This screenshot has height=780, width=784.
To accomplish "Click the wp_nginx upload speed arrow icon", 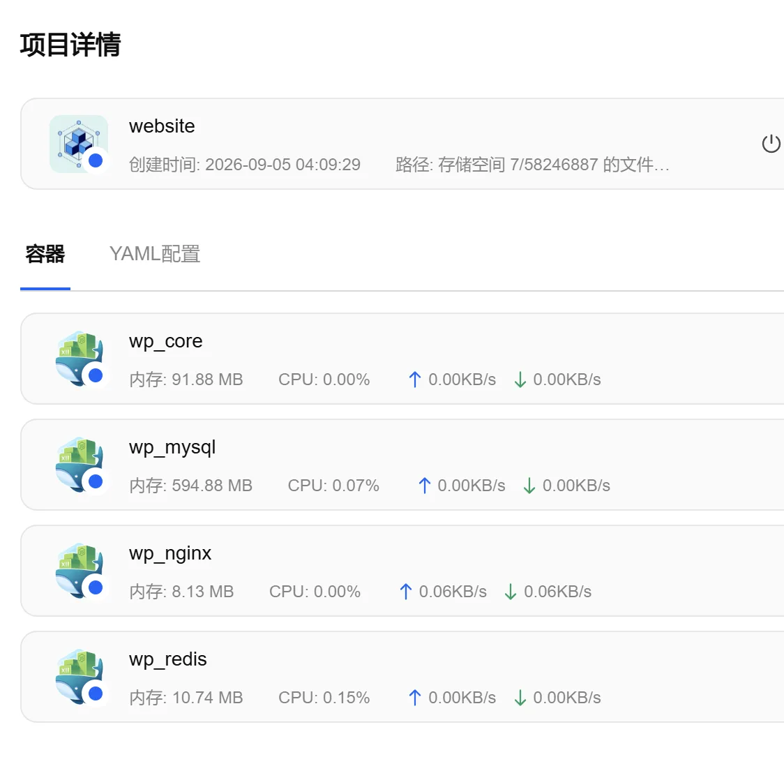I will (405, 592).
